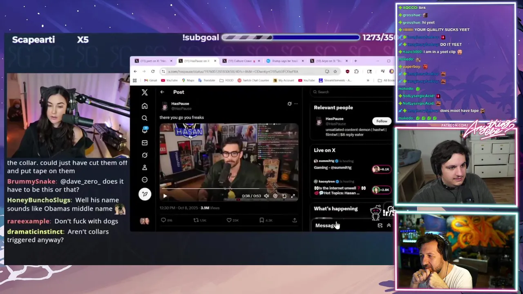
Task: Open Profile icon in X sidebar
Action: pyautogui.click(x=145, y=167)
